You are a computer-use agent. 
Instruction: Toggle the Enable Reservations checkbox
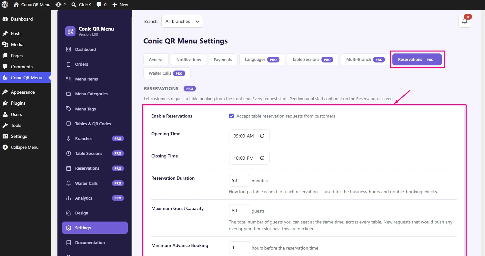tap(231, 116)
